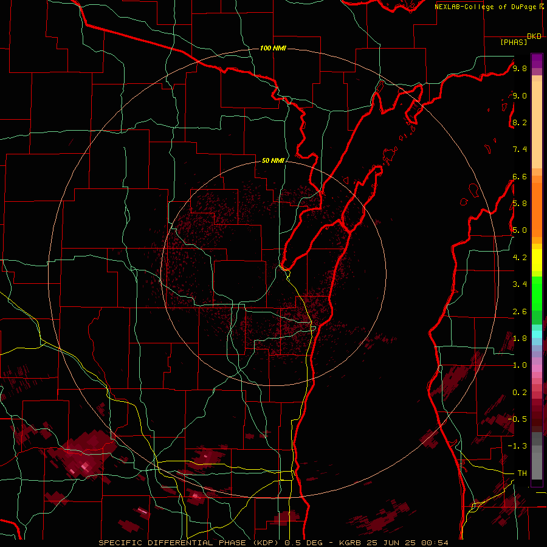The image size is (547, 547).
Task: Click the TH threshold label on scale
Action: (x=522, y=473)
